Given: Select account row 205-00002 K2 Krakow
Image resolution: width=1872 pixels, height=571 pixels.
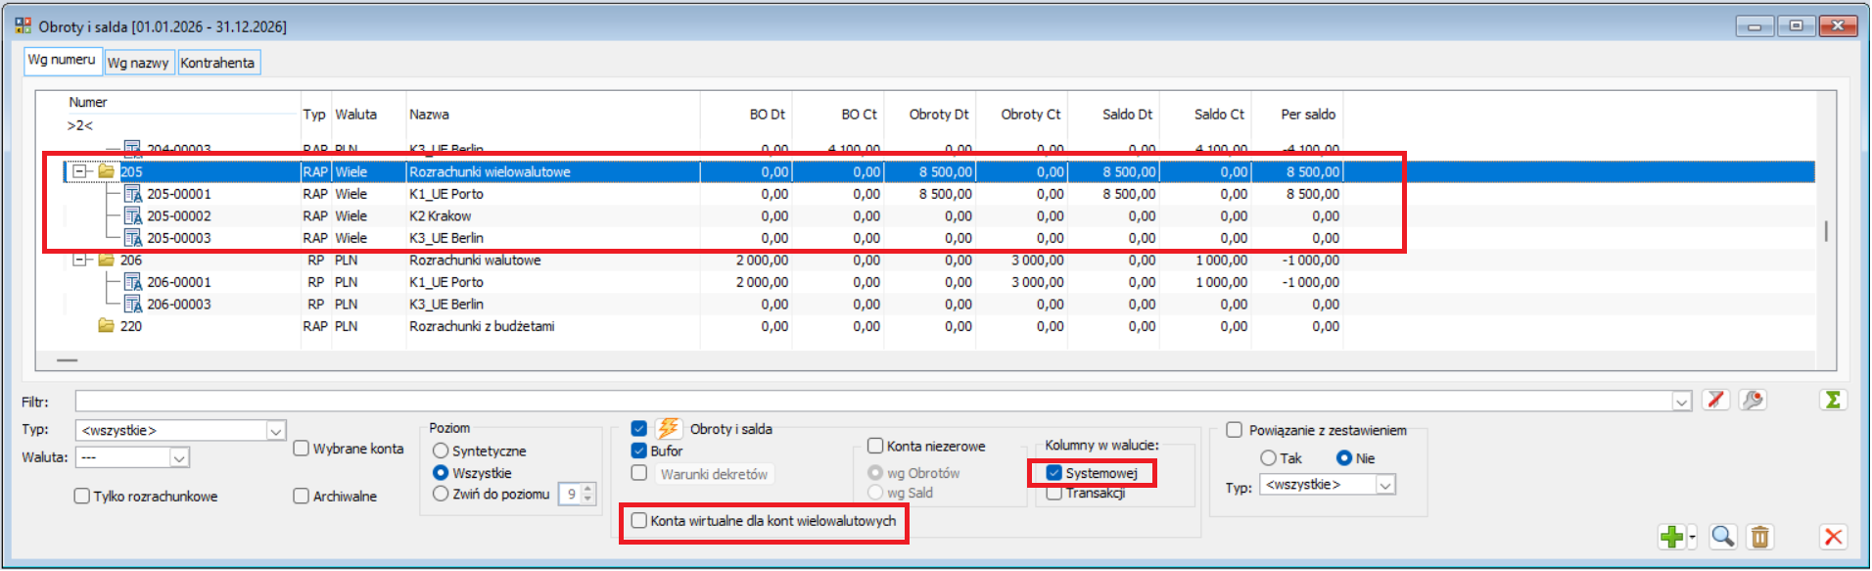Looking at the screenshot, I should [x=441, y=216].
